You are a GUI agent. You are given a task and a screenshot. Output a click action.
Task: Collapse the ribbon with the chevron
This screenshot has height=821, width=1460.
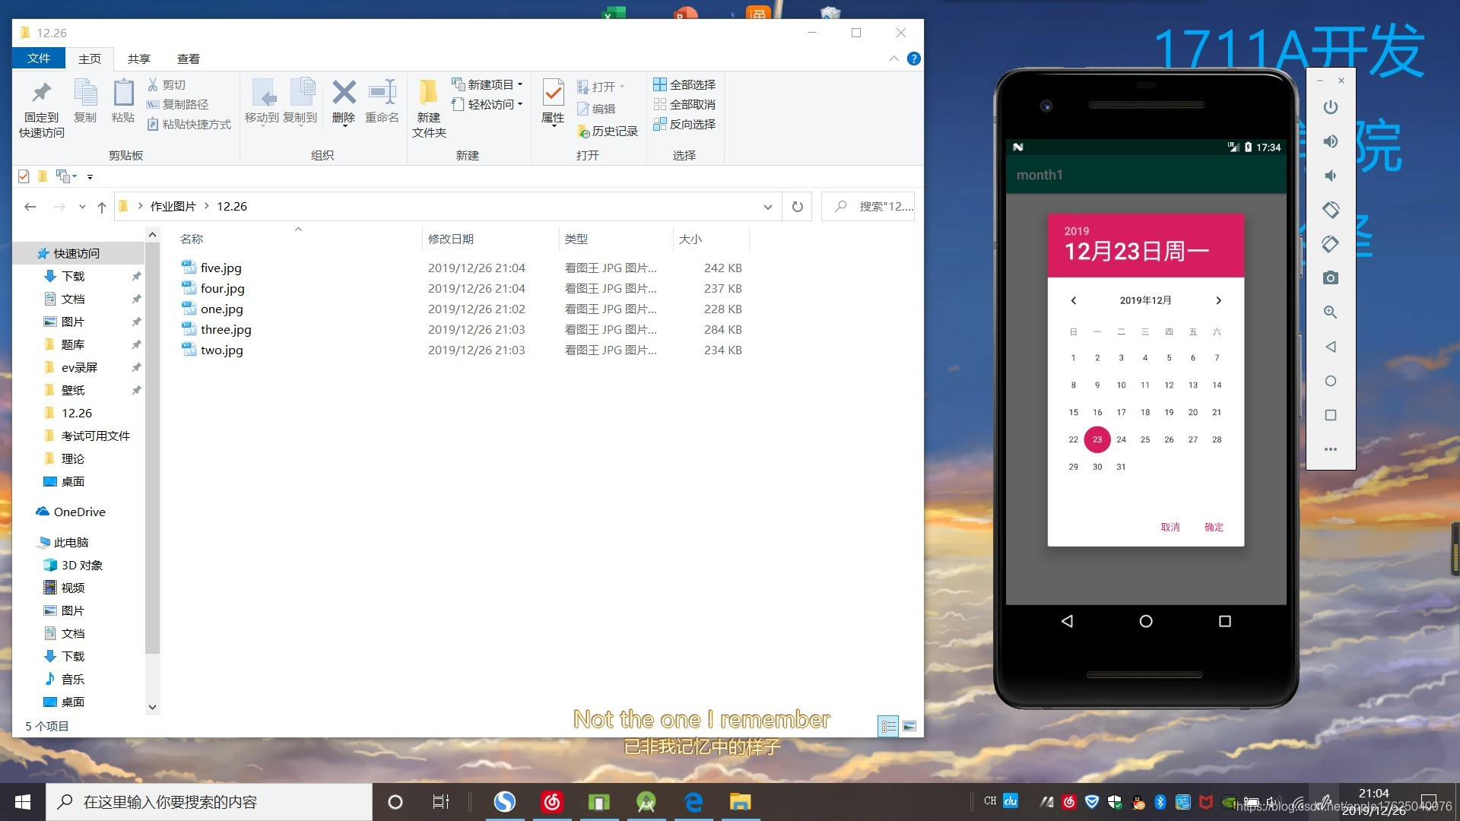click(893, 59)
